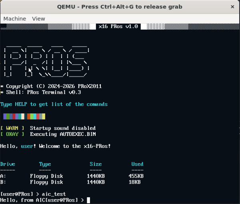
Task: Click the Size column header
Action: 96,164
